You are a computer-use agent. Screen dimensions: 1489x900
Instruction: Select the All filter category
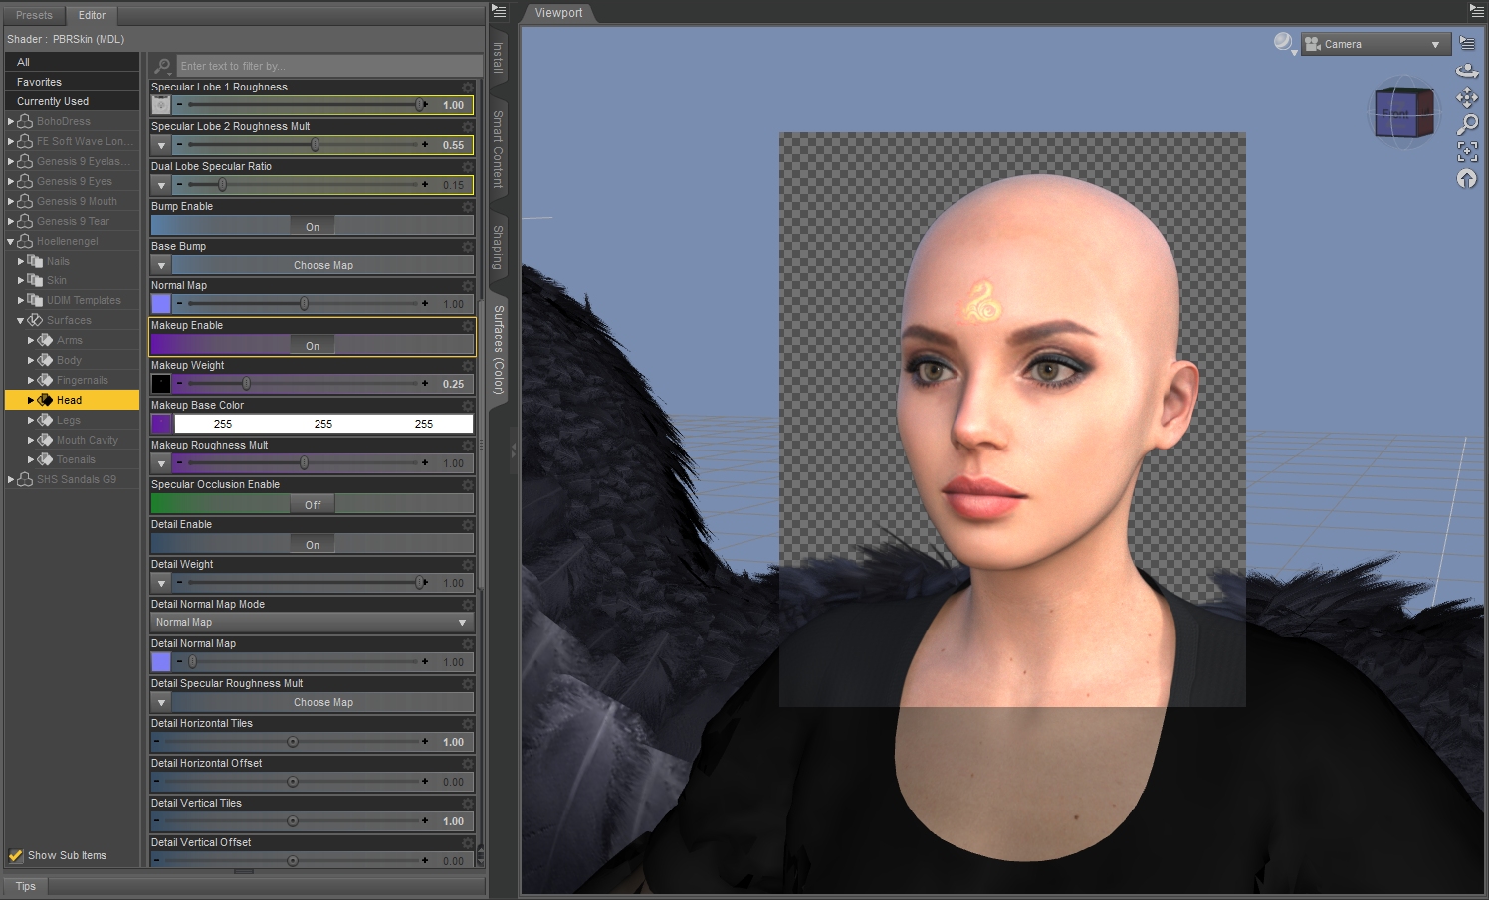(72, 62)
